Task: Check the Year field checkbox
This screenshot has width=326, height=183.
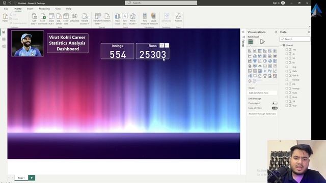Action: pyautogui.click(x=287, y=106)
